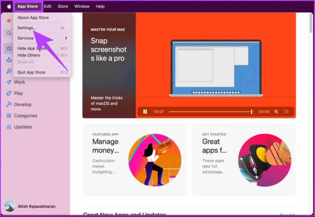Click the sidebar search magnifier icon

[x=9, y=33]
